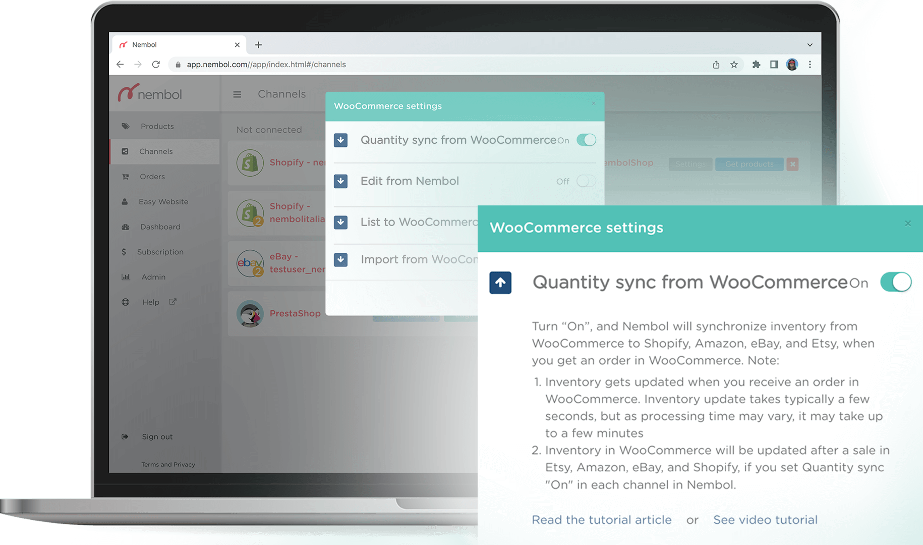The image size is (923, 545).
Task: Click Sign out in the sidebar
Action: (157, 437)
